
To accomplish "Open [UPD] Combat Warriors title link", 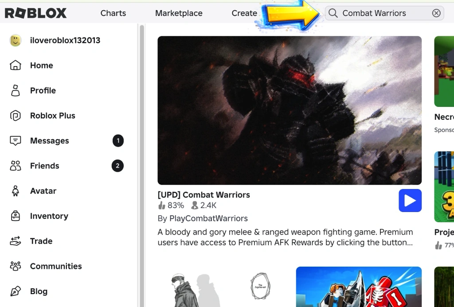I will tap(204, 195).
